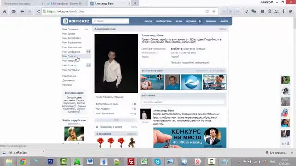Open Мои Группы in left sidebar
The width and height of the screenshot is (296, 166).
69,56
